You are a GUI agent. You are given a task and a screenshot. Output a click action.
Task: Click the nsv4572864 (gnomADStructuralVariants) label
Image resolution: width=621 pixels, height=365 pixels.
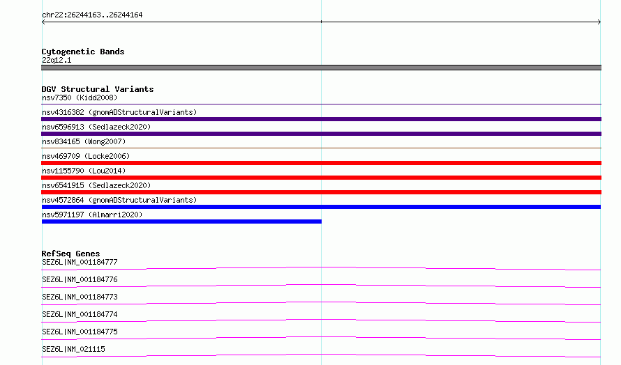119,200
